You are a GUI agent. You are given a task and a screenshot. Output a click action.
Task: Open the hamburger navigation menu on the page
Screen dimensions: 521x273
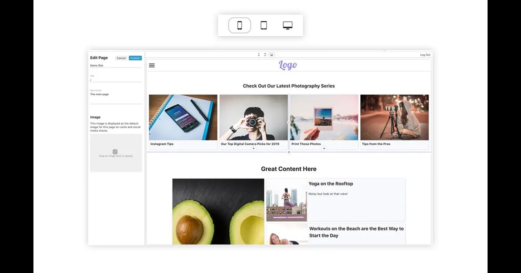(x=152, y=65)
